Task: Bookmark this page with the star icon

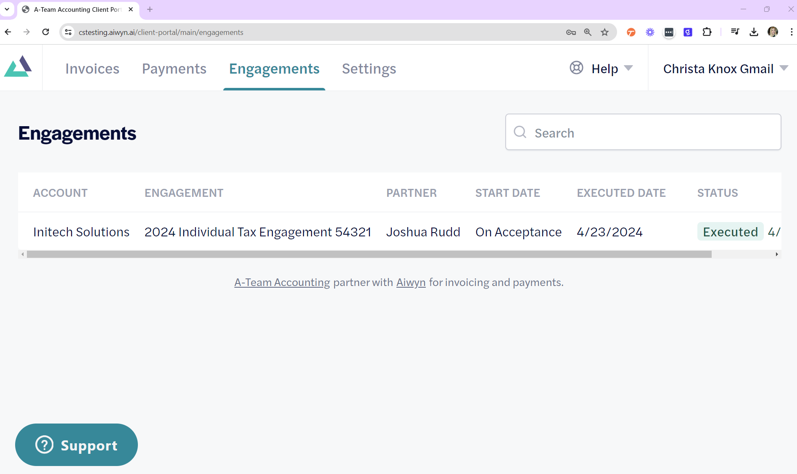Action: tap(604, 32)
